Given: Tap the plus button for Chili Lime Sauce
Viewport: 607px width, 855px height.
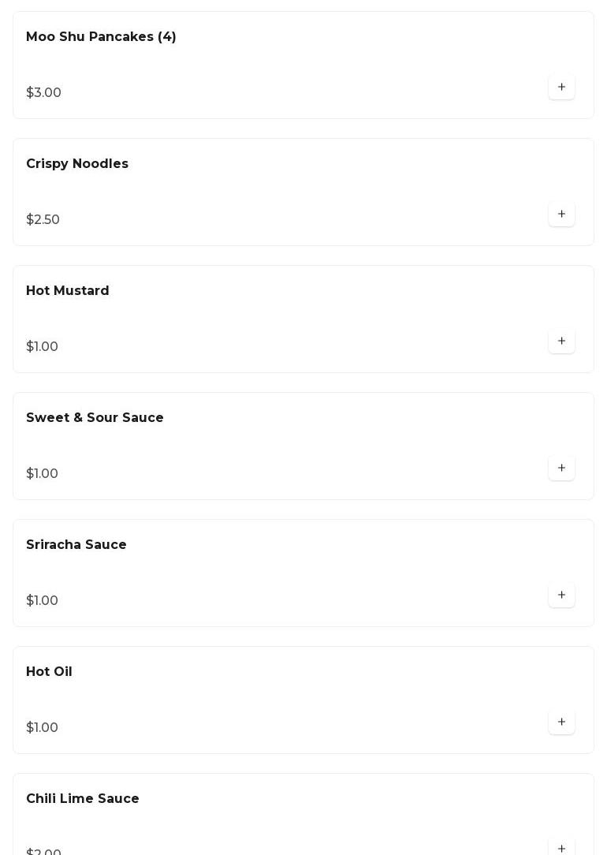Looking at the screenshot, I should click(561, 848).
